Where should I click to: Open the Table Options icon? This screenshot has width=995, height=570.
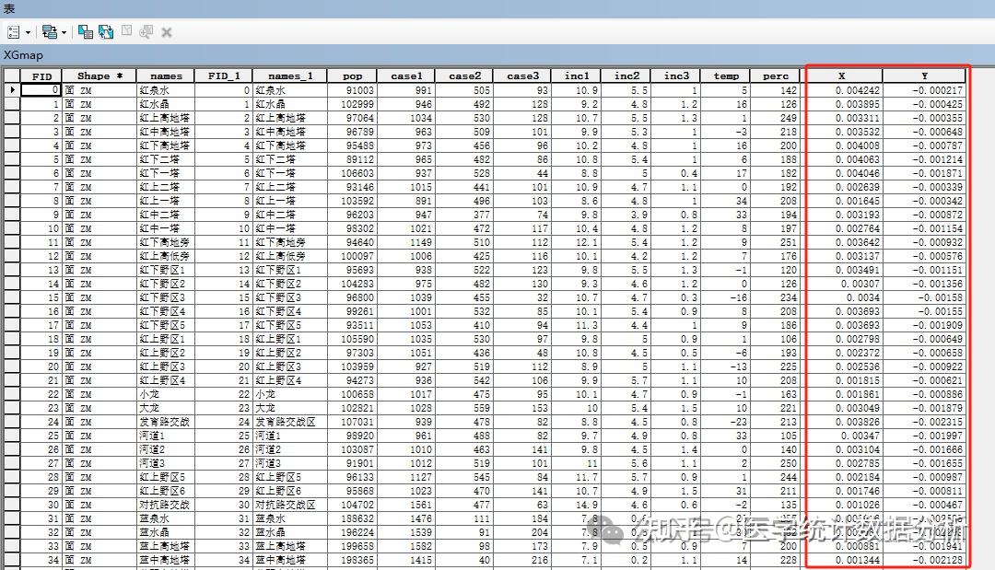click(13, 32)
